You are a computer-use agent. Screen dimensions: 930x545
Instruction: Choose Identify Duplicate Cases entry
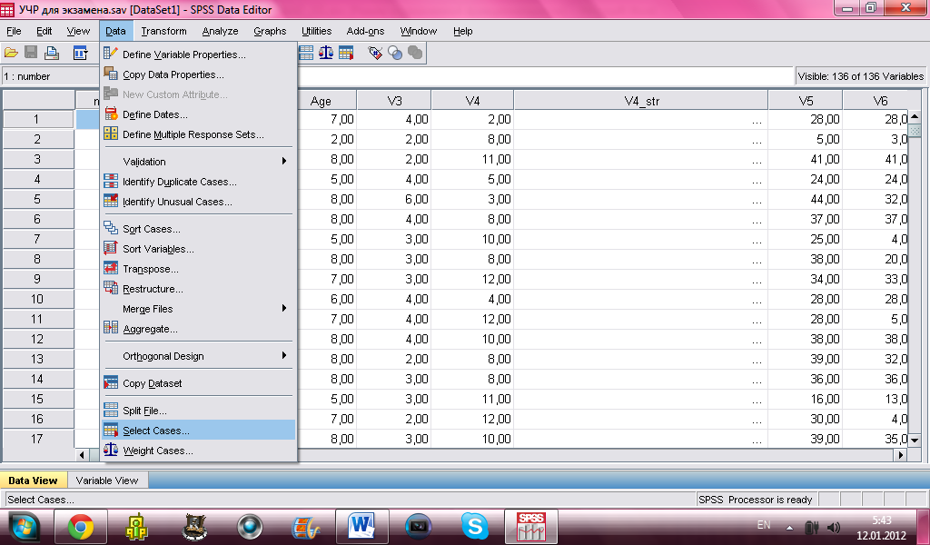[x=198, y=182]
